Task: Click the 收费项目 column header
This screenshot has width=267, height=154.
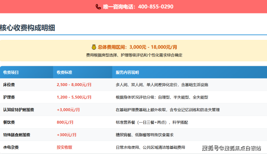Action: pos(11,73)
